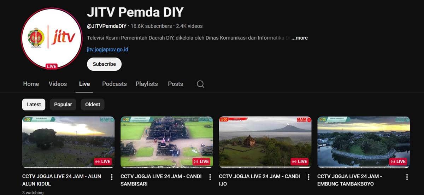424x195 pixels.
Task: Open the jitv.jogjaprov.go.id link
Action: [x=107, y=49]
